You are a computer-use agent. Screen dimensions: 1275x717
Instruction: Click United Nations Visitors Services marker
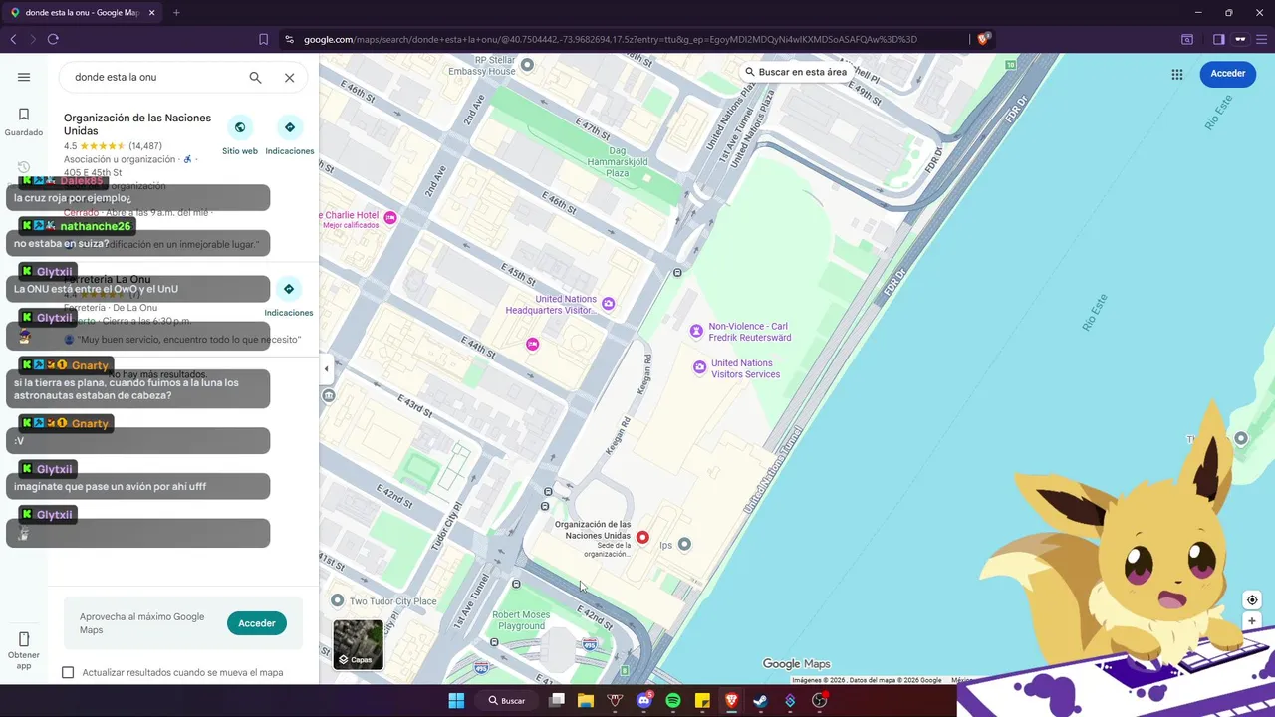[700, 367]
